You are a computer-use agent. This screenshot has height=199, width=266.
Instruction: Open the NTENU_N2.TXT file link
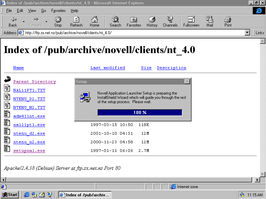click(x=29, y=107)
